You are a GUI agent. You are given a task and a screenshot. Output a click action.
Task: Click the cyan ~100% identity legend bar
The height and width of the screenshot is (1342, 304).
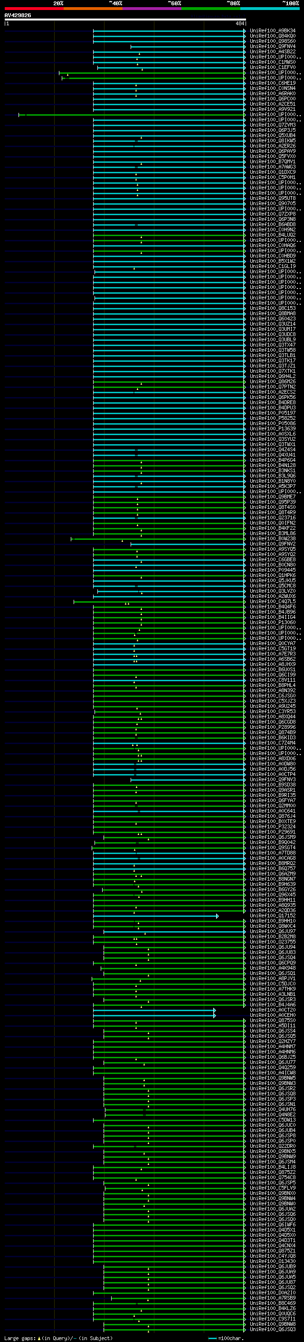pyautogui.click(x=270, y=9)
